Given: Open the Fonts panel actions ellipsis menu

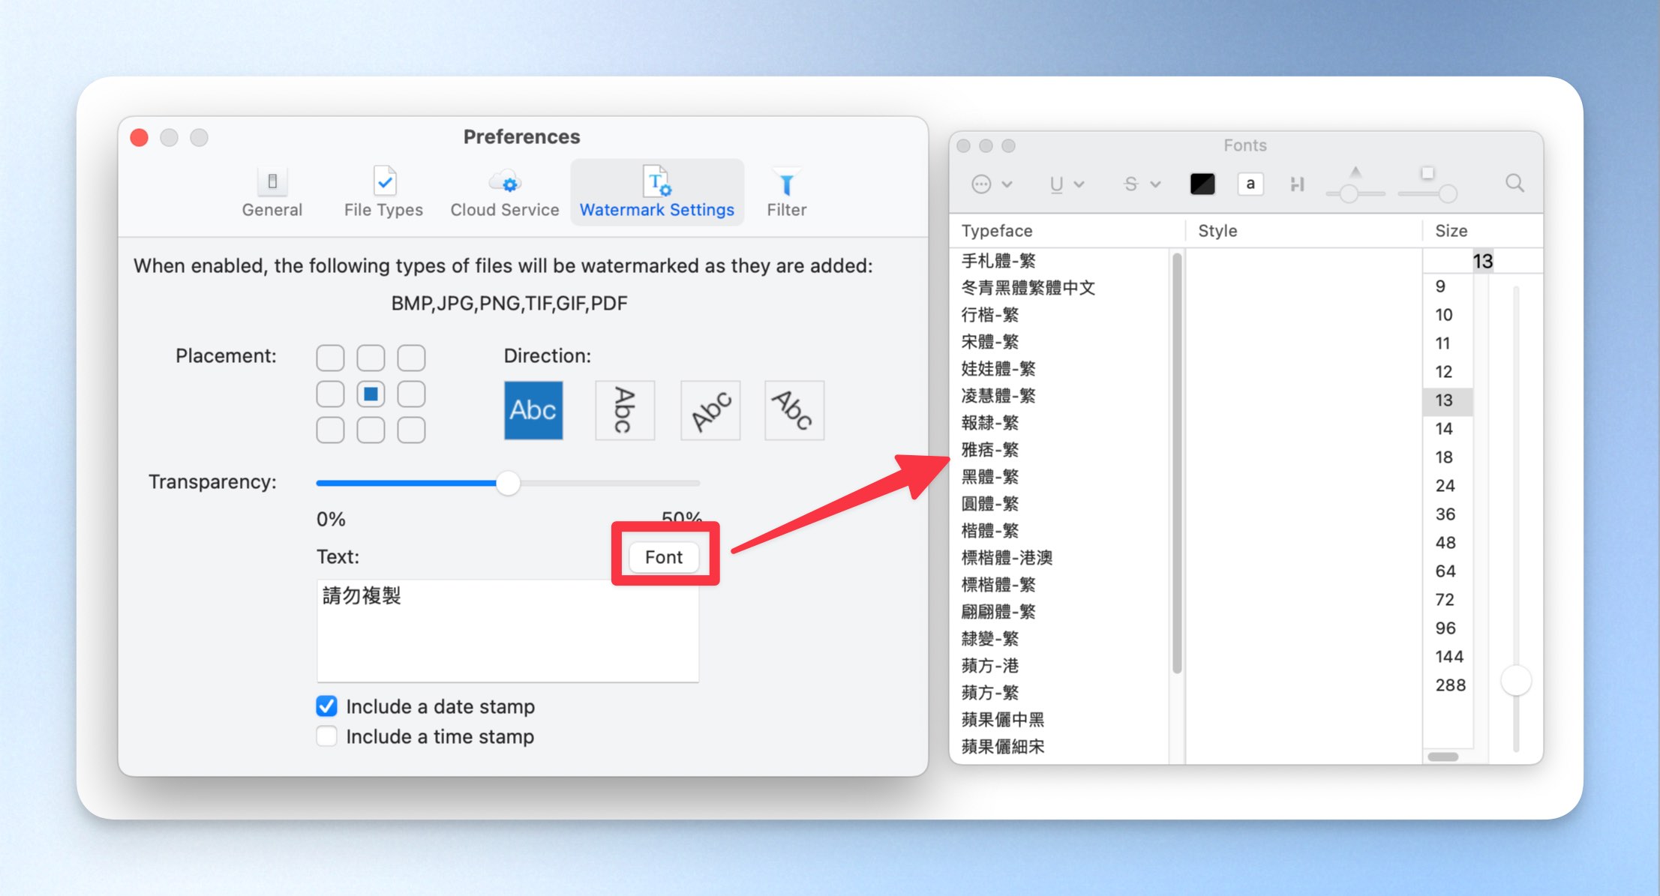Looking at the screenshot, I should point(991,184).
